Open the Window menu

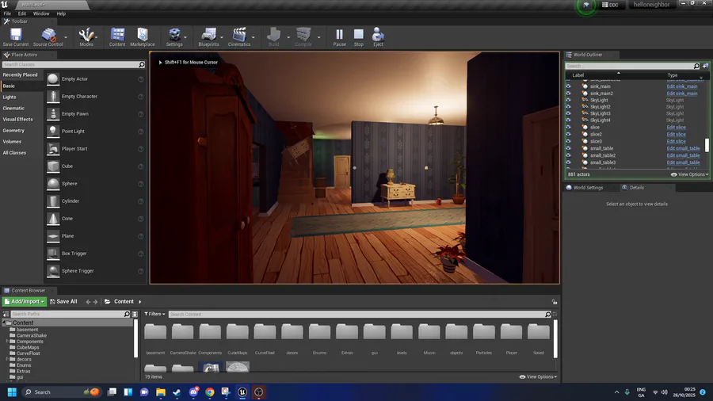[x=41, y=13]
